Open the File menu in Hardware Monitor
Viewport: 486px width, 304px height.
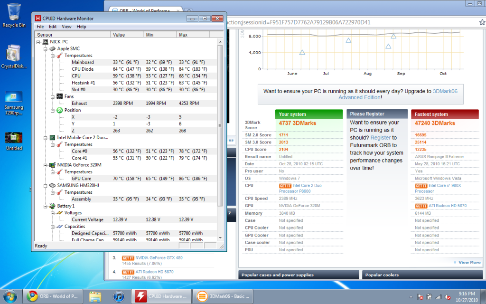(40, 27)
